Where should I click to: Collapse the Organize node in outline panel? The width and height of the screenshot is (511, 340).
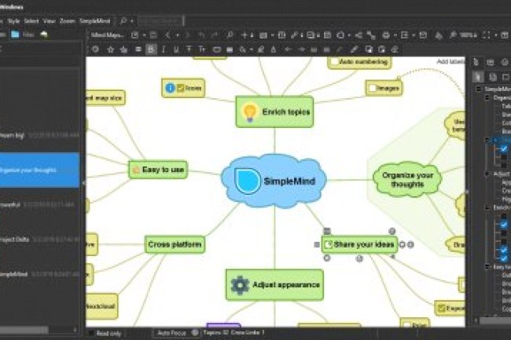pos(487,97)
